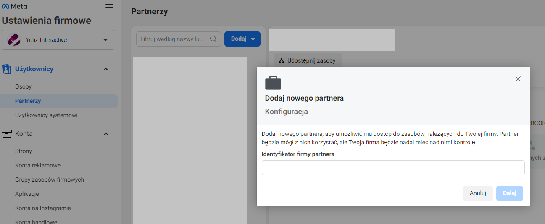This screenshot has width=545, height=224.
Task: Collapse the Użytkownicy section
Action: coord(106,69)
